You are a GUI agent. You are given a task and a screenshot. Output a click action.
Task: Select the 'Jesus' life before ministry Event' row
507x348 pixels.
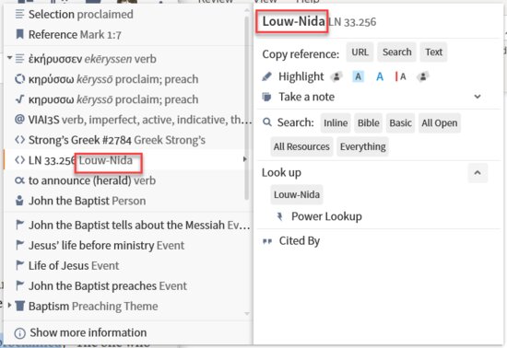[128, 245]
